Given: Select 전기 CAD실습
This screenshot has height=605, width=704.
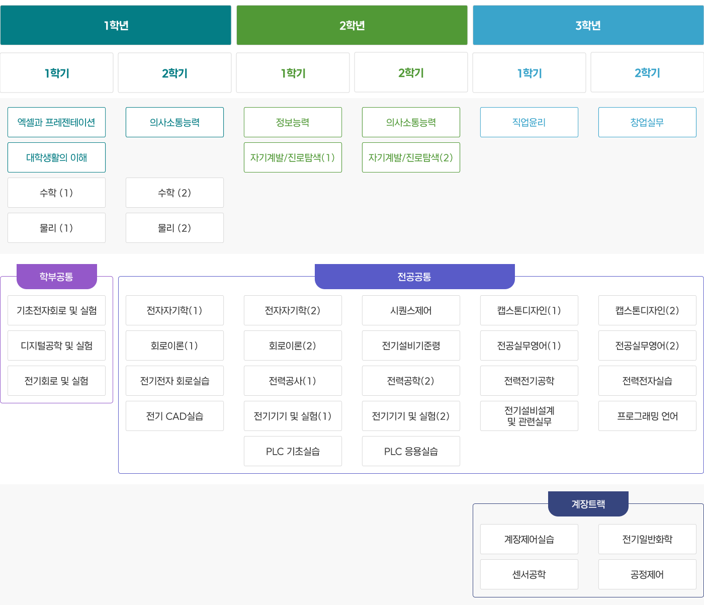Looking at the screenshot, I should point(174,416).
